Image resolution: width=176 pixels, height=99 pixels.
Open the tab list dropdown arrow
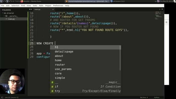(x=162, y=9)
